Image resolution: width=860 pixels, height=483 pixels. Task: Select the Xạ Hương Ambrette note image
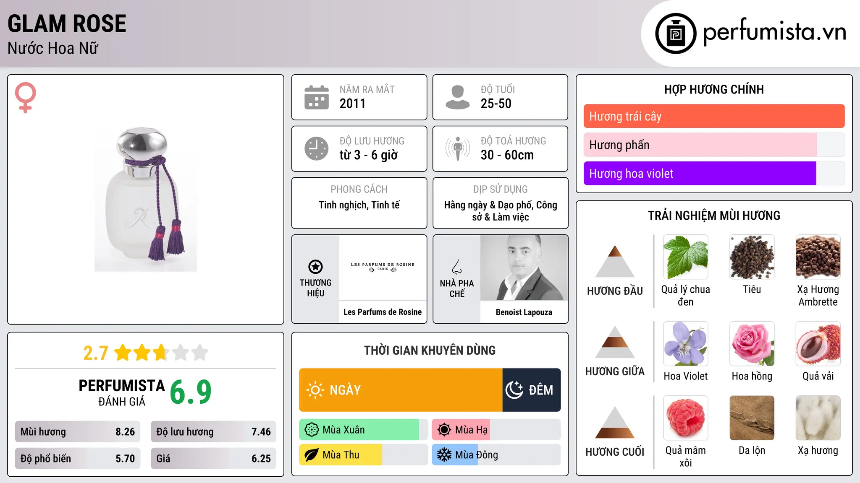coord(818,257)
